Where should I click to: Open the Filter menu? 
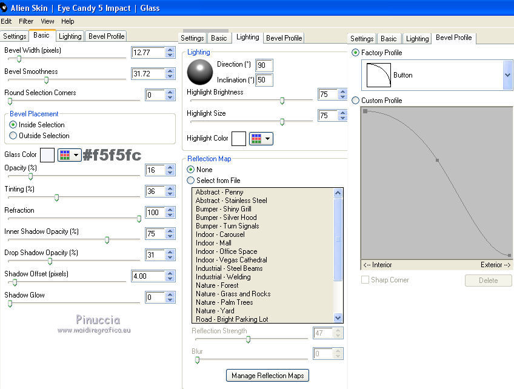(26, 21)
